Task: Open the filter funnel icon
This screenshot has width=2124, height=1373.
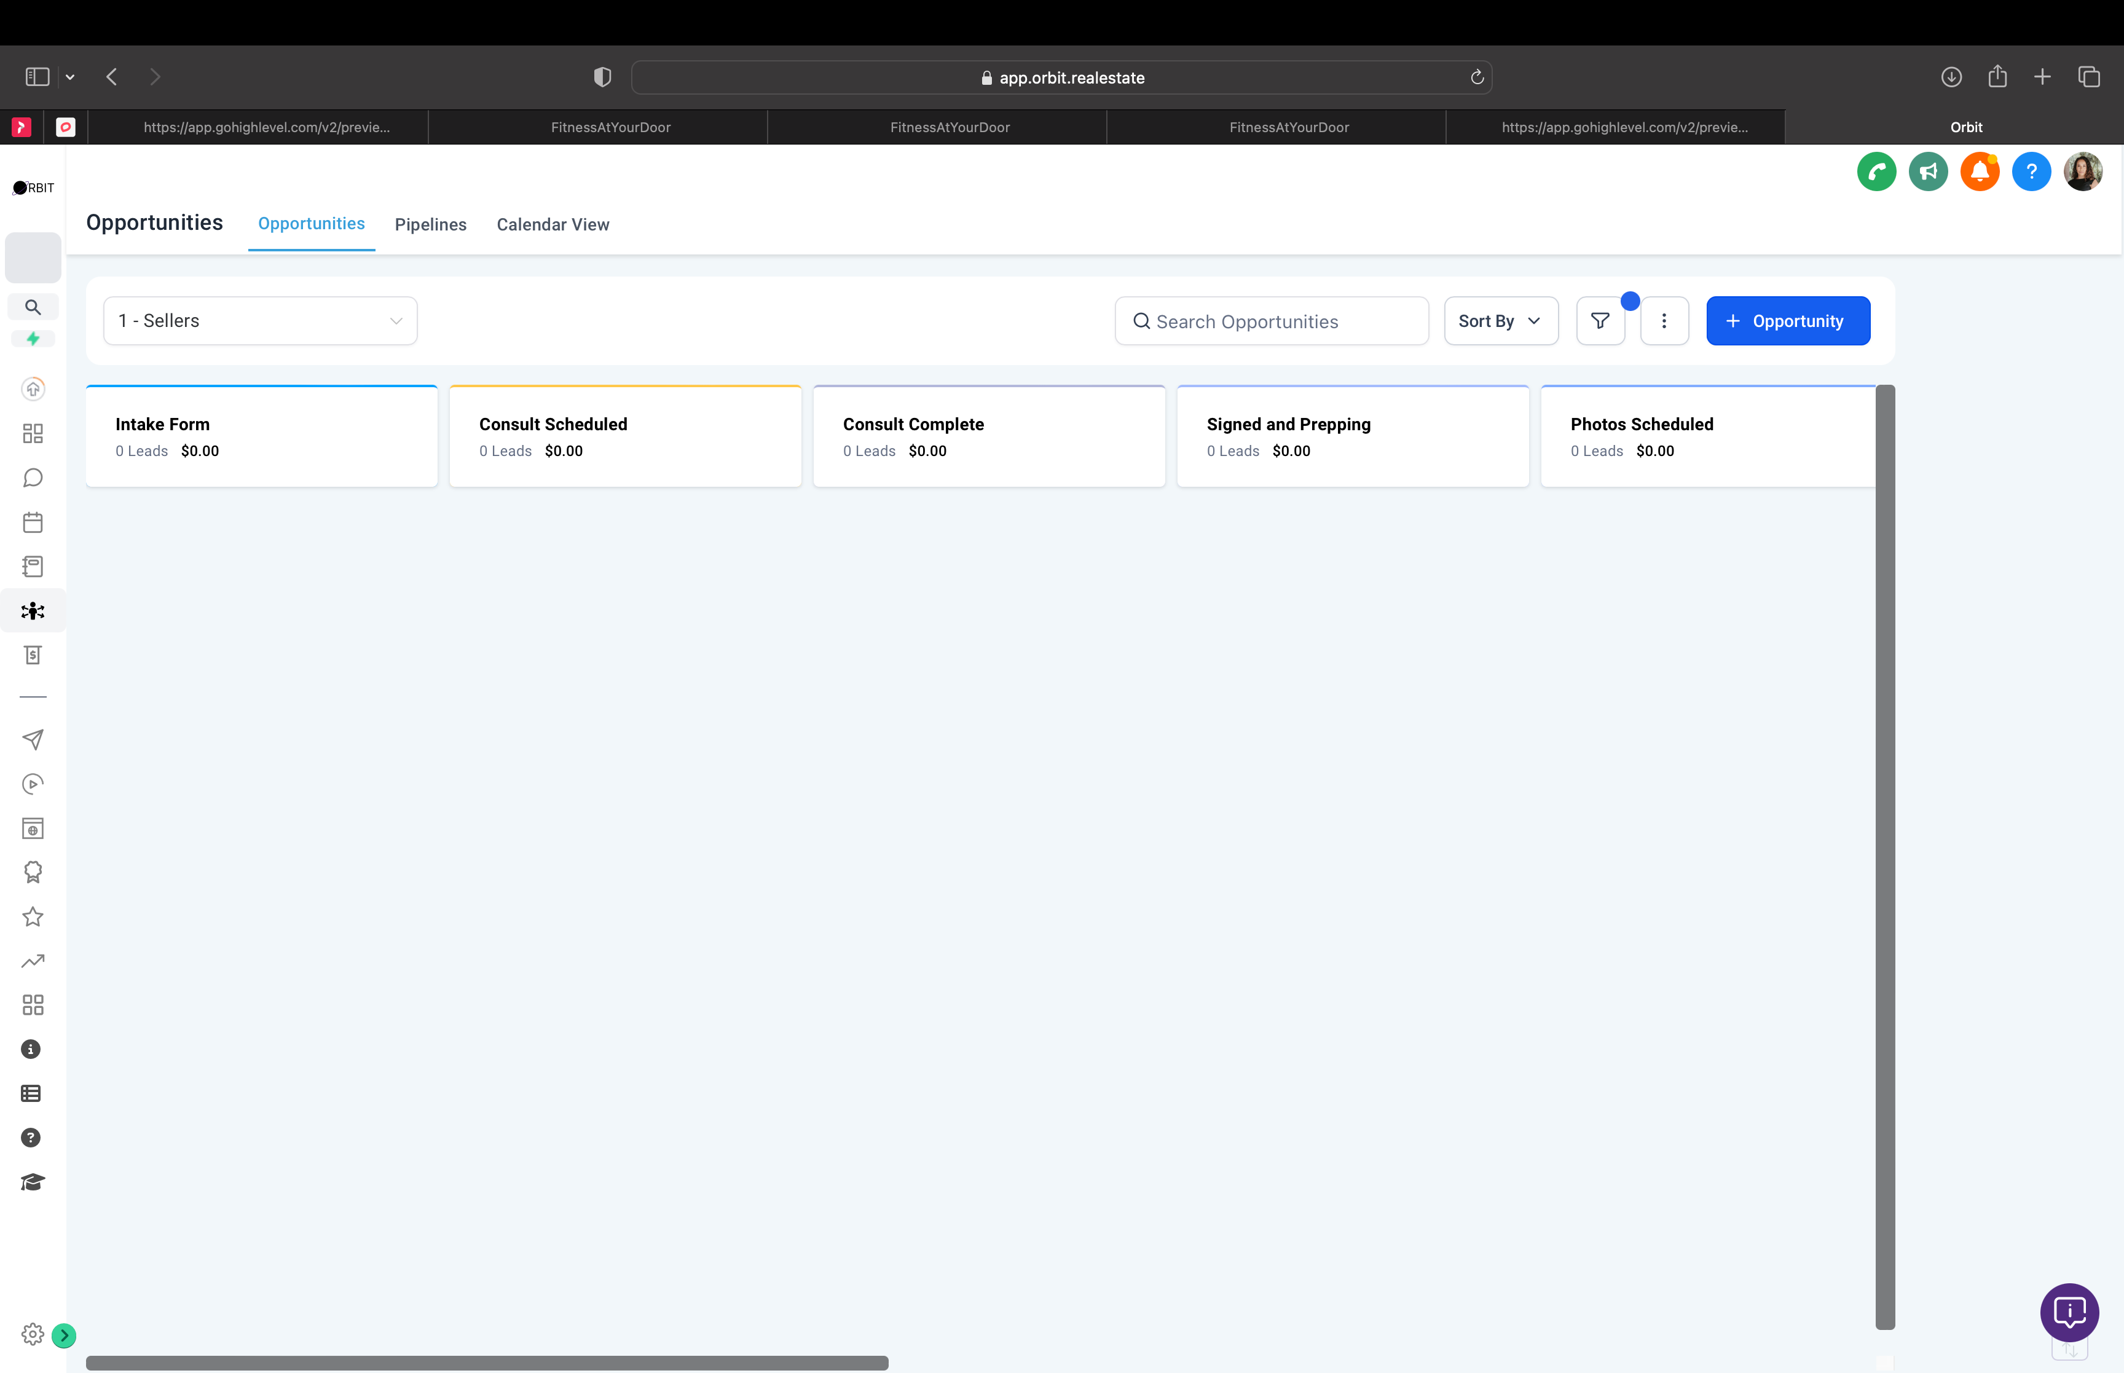Action: click(1600, 321)
